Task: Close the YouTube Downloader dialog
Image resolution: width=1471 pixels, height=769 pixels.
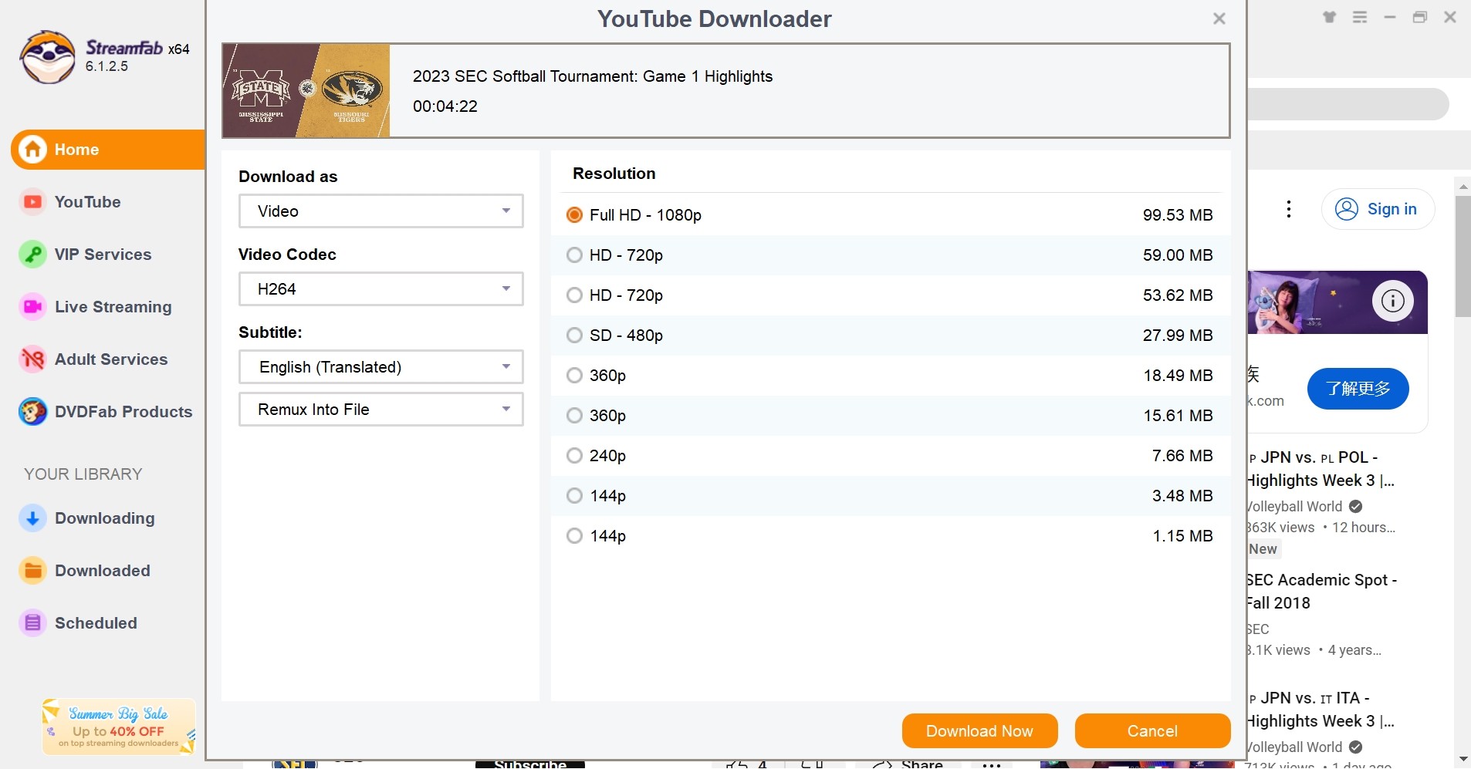Action: (1219, 19)
